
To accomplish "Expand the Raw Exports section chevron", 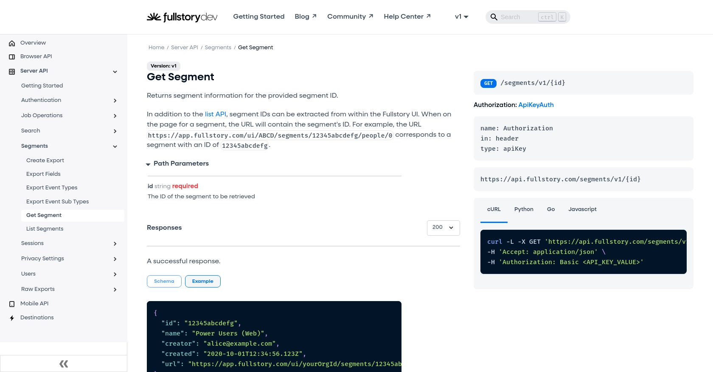I will (115, 290).
